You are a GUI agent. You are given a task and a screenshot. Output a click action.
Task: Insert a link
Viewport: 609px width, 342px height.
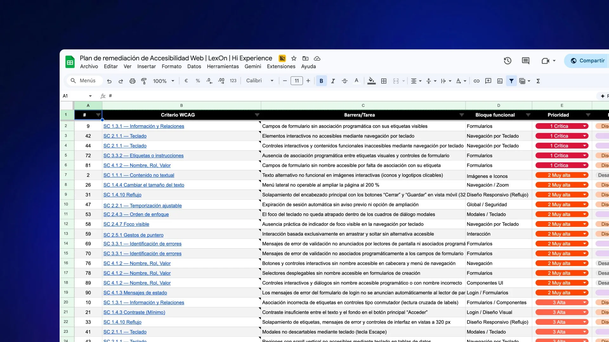pos(476,81)
